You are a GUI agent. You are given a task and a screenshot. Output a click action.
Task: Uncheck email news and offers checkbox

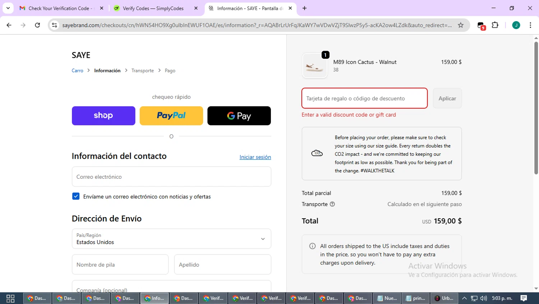point(76,196)
